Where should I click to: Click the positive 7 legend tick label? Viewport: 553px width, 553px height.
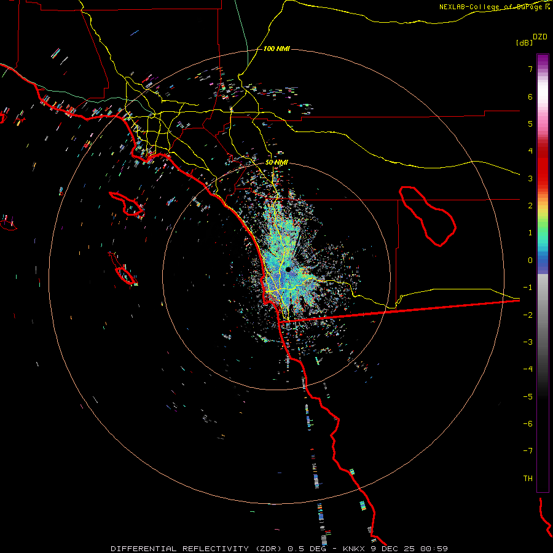coord(530,69)
